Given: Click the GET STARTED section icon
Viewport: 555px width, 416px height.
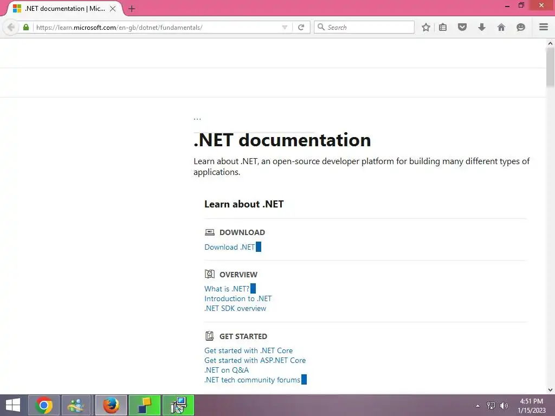Looking at the screenshot, I should pyautogui.click(x=210, y=336).
